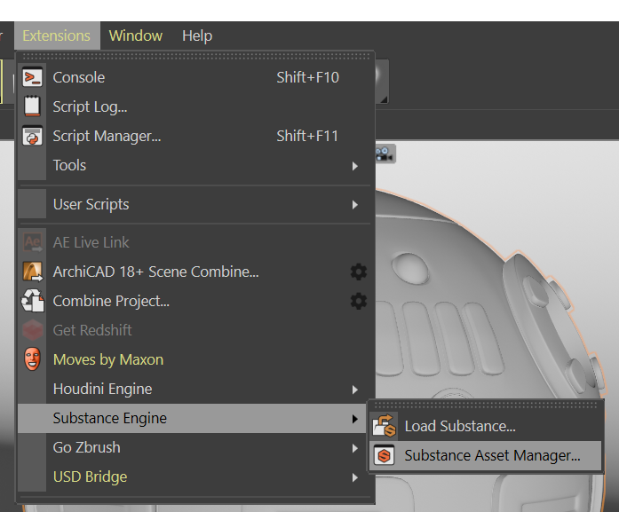Expand the User Scripts submenu arrow
This screenshot has height=512, width=619.
(355, 205)
